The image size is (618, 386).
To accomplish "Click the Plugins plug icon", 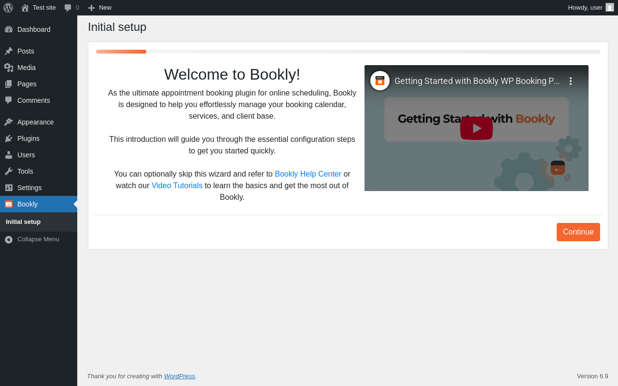I will 9,138.
